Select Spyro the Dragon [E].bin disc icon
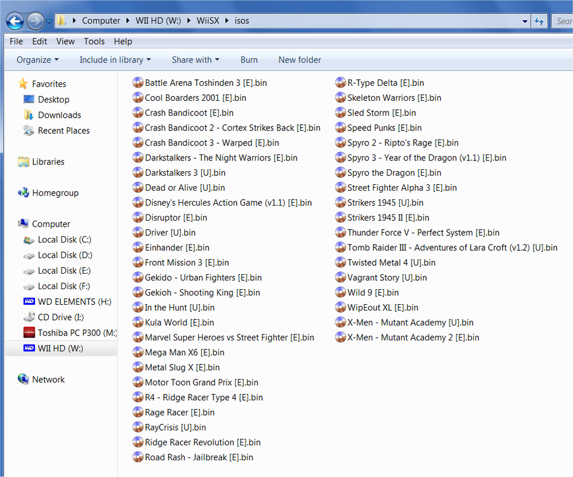Viewport: 573px width, 477px height. click(x=340, y=173)
